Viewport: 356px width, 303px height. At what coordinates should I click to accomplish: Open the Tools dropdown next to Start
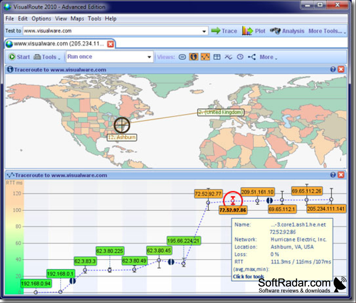click(x=47, y=57)
